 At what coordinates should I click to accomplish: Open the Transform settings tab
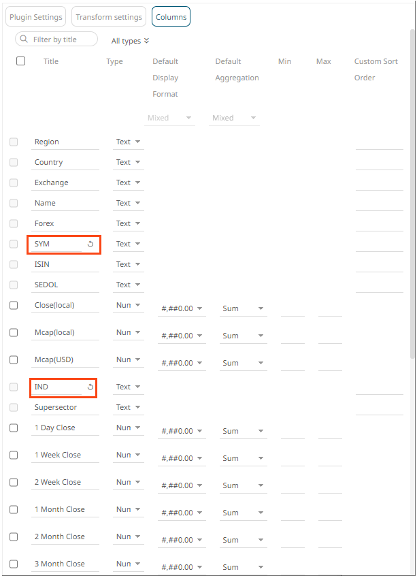pyautogui.click(x=109, y=17)
